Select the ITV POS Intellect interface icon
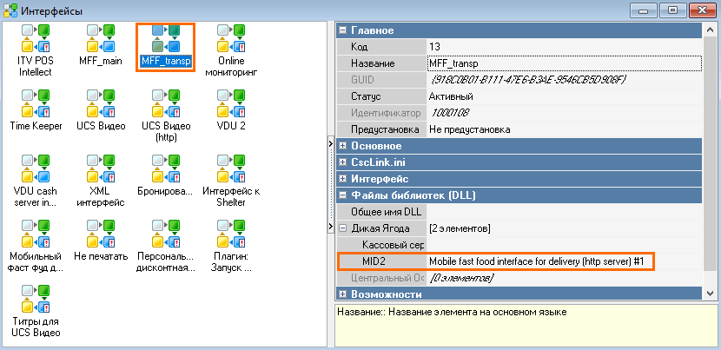Image resolution: width=721 pixels, height=350 pixels. (36, 40)
